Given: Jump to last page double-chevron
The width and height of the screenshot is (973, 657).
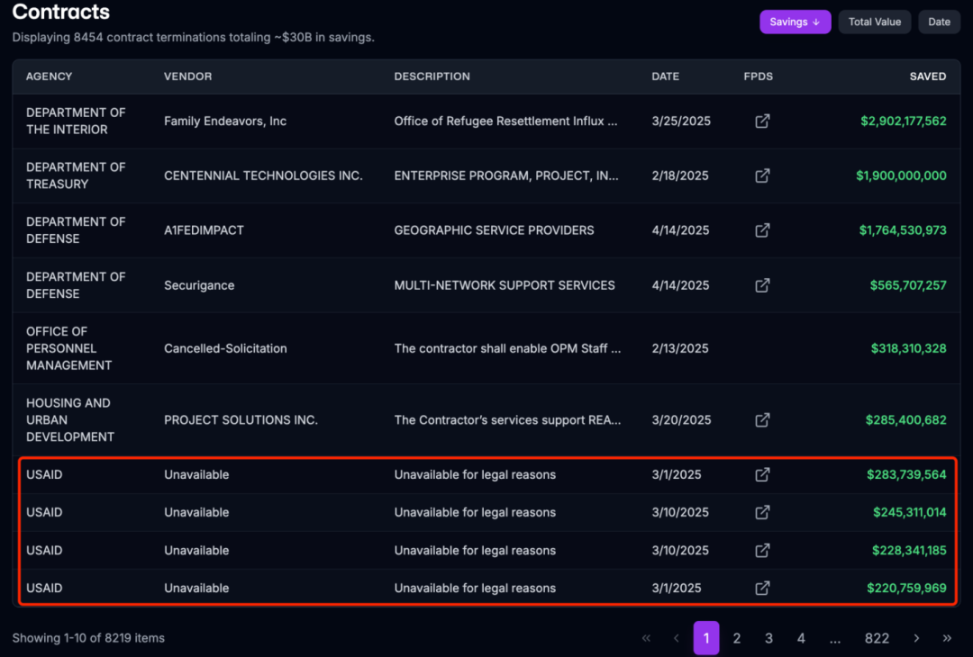Looking at the screenshot, I should click(x=947, y=638).
